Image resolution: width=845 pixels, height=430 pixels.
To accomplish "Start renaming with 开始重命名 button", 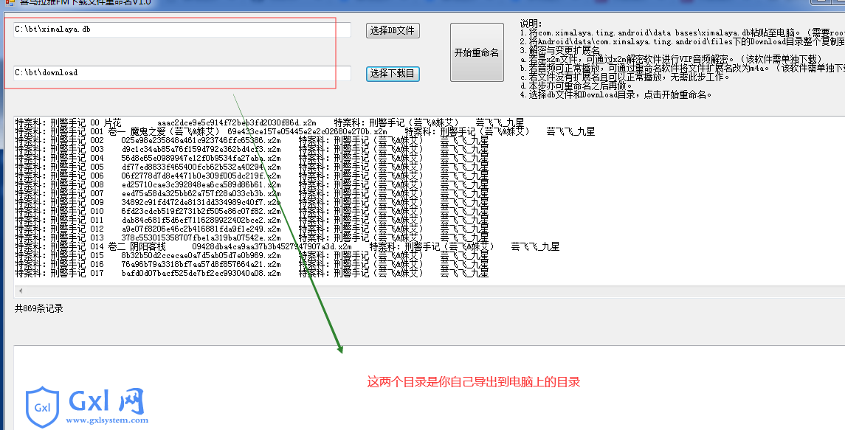I will point(477,52).
